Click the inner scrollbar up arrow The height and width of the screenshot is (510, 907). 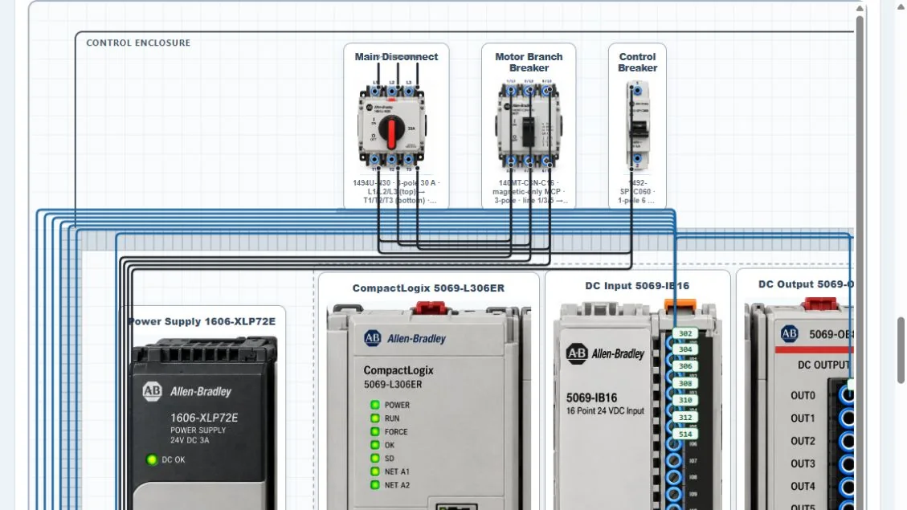[860, 8]
